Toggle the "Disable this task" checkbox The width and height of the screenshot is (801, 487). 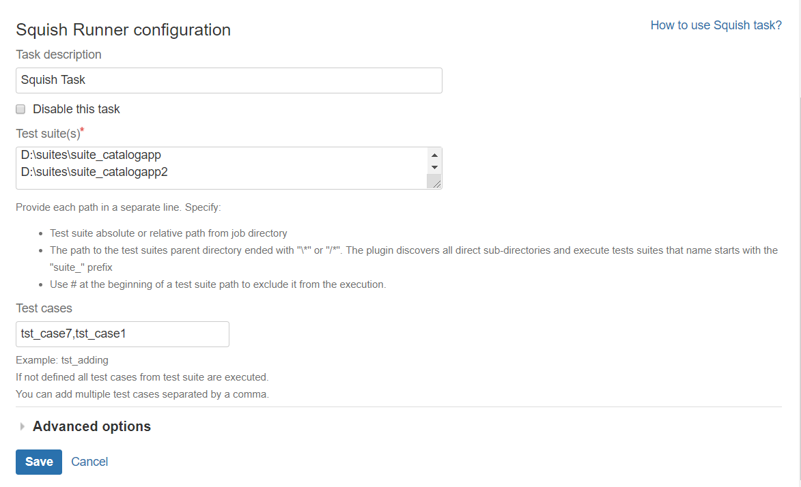click(20, 109)
